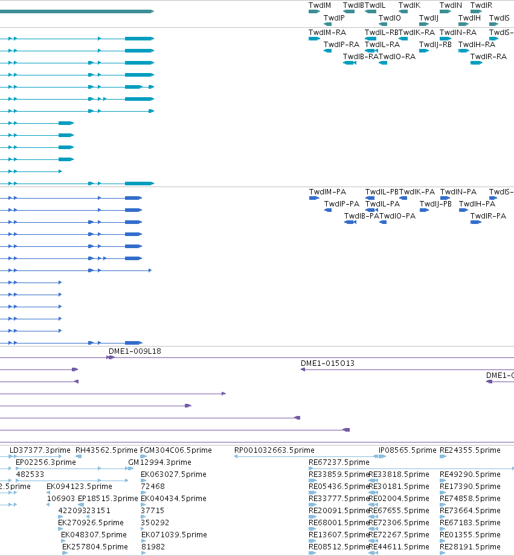Open the 350292 EST label
This screenshot has height=556, width=514.
coord(155,522)
